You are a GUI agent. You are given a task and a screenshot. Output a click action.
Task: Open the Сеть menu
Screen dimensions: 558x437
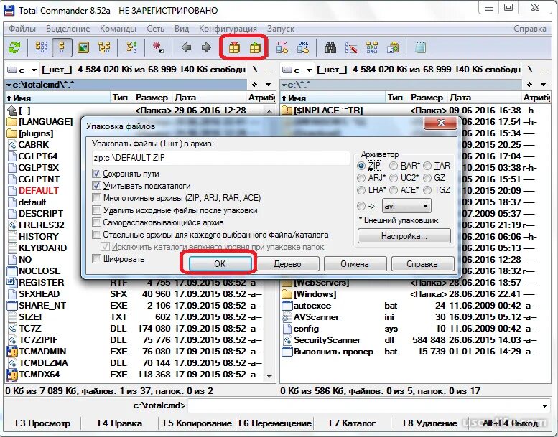(156, 29)
